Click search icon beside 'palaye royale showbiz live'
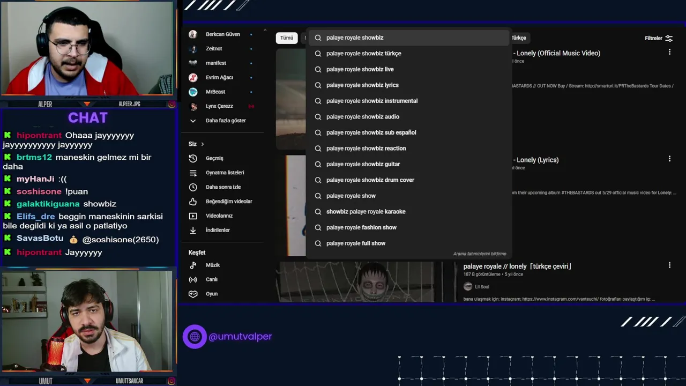 coord(318,69)
